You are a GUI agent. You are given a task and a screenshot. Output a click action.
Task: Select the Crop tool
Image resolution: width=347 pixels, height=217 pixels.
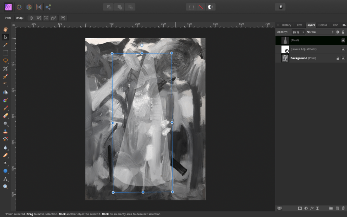[x=5, y=68]
